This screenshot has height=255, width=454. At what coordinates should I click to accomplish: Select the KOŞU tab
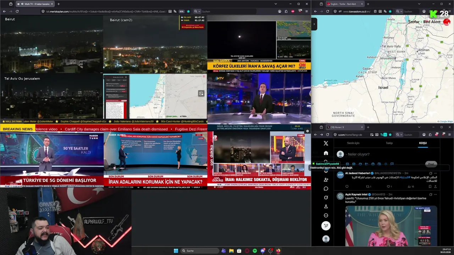click(423, 143)
